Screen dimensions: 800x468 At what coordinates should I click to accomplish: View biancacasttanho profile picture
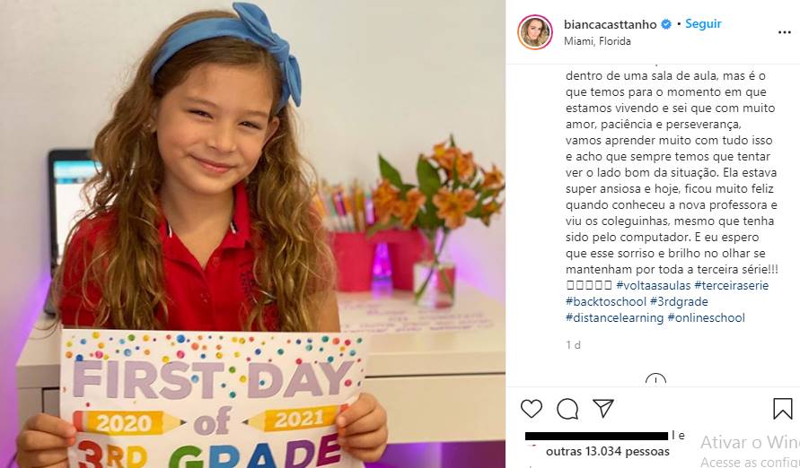click(535, 32)
